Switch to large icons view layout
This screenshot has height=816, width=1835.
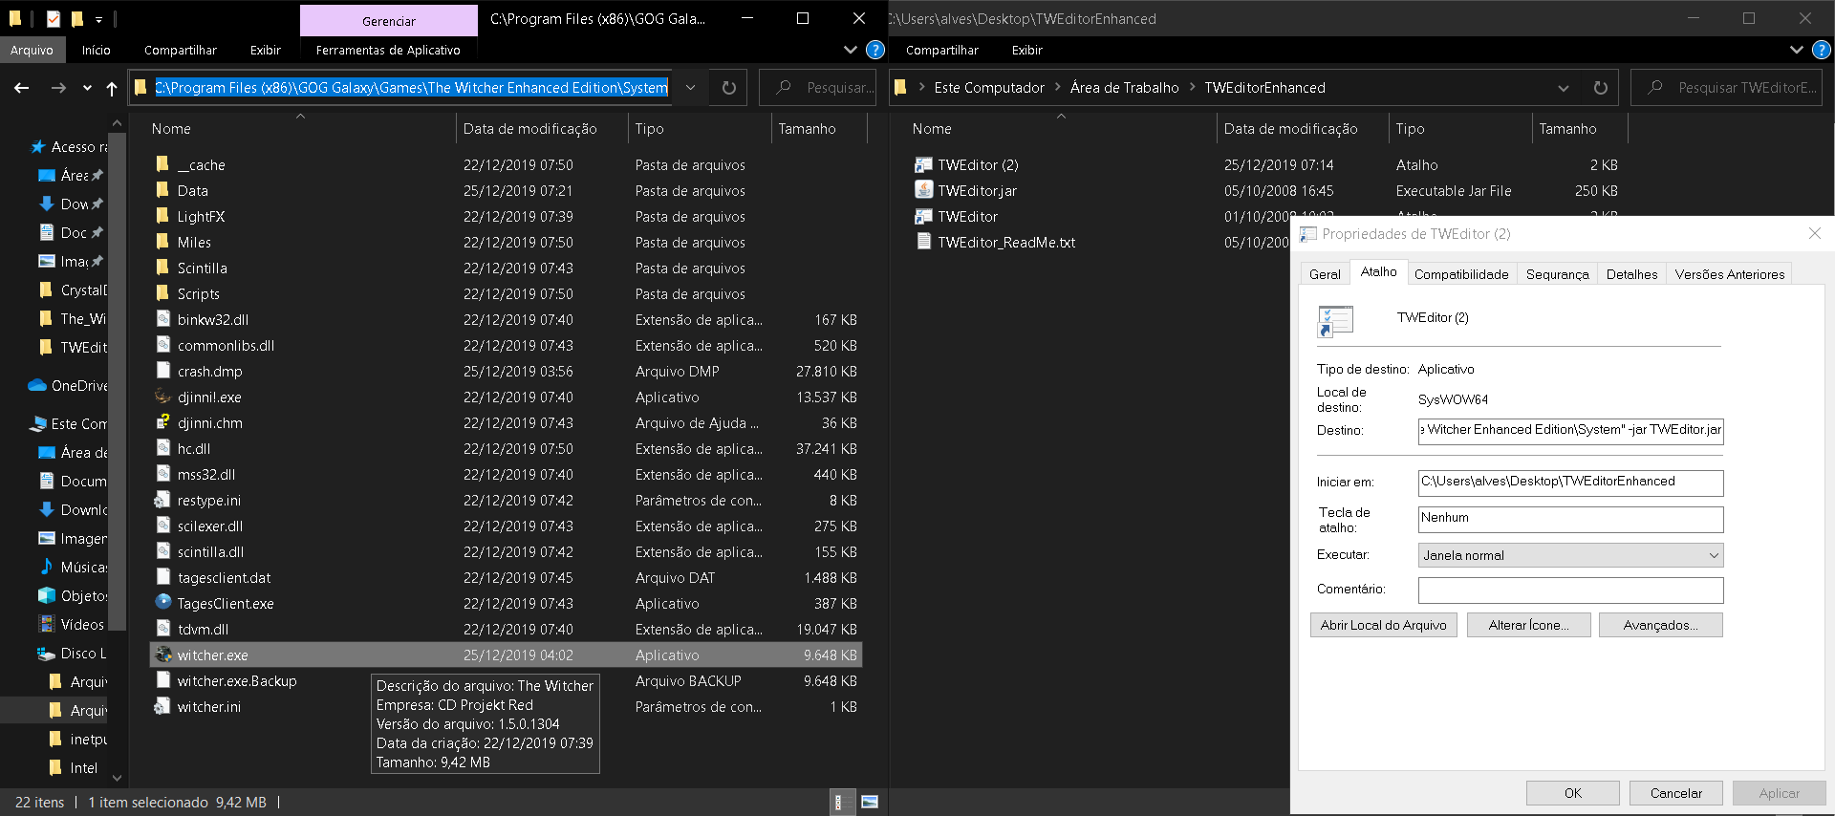tap(870, 803)
